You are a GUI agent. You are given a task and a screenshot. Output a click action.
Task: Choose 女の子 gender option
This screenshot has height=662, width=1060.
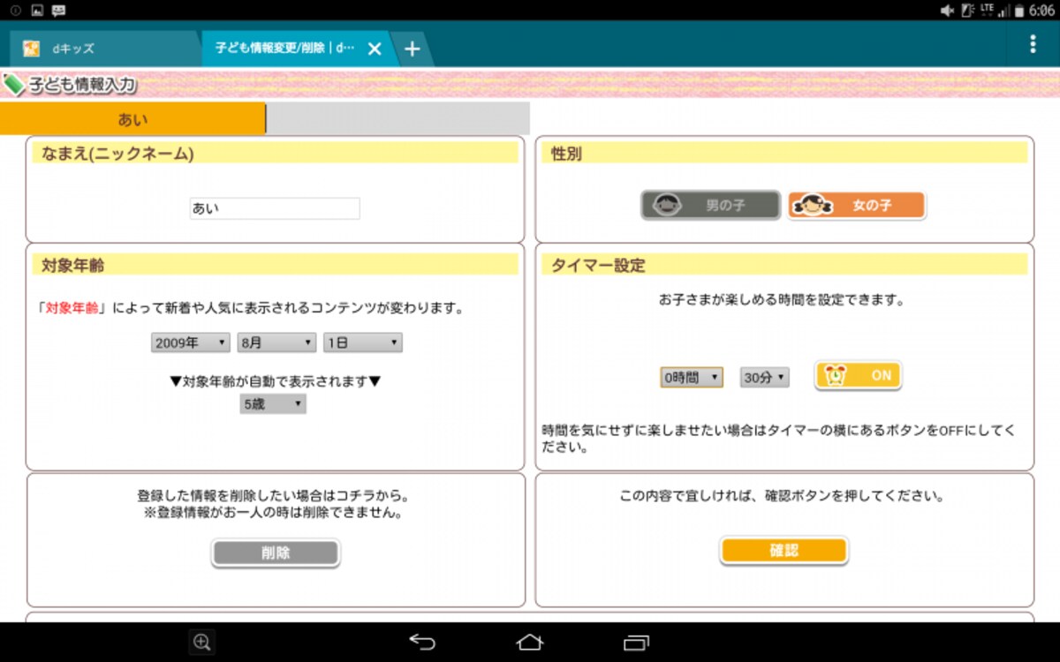[x=857, y=205]
